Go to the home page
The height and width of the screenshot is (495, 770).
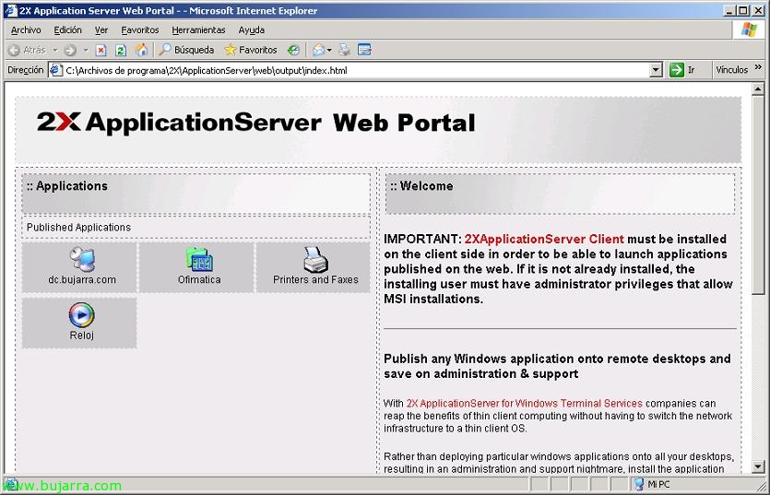[141, 50]
